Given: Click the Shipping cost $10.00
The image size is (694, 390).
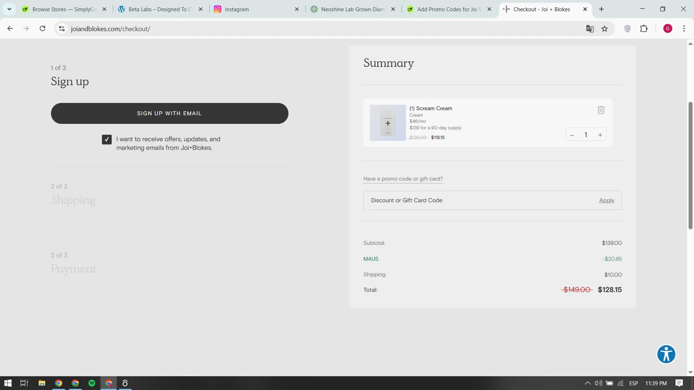Looking at the screenshot, I should click(613, 274).
